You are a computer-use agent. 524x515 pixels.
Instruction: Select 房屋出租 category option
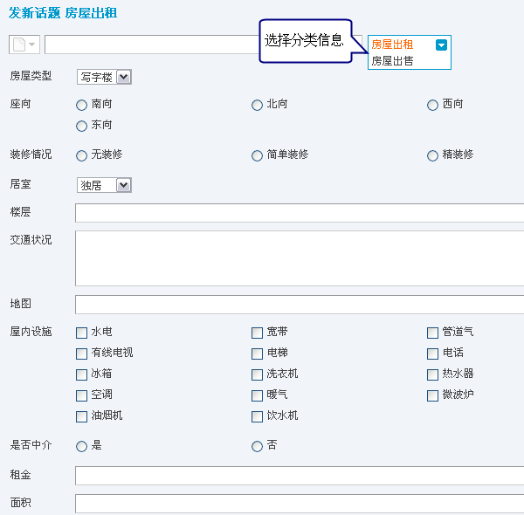pos(392,45)
